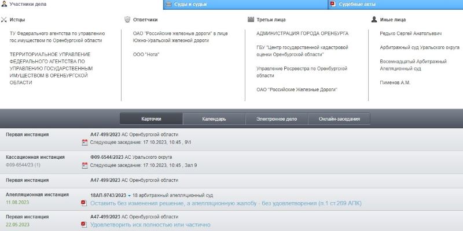463x231 pixels.
Task: Click calendar icon for cassation hearing
Action: [x=84, y=165]
